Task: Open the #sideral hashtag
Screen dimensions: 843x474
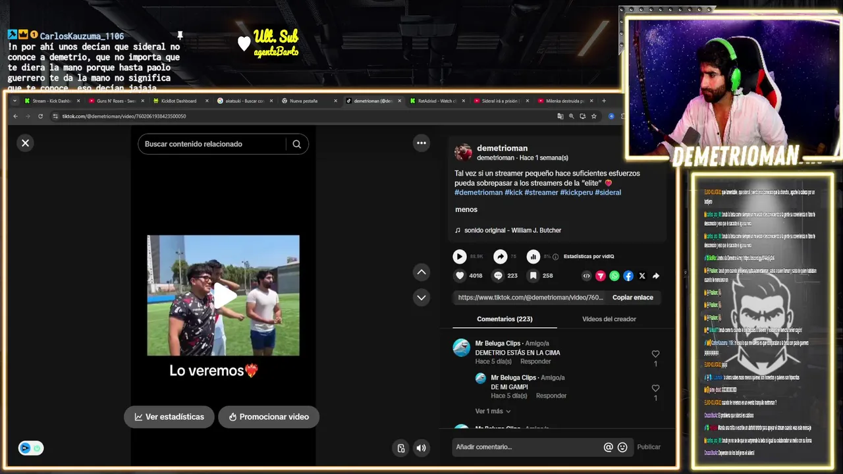Action: click(608, 192)
